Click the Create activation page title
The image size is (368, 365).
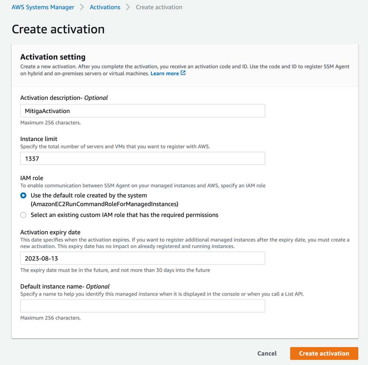(58, 30)
